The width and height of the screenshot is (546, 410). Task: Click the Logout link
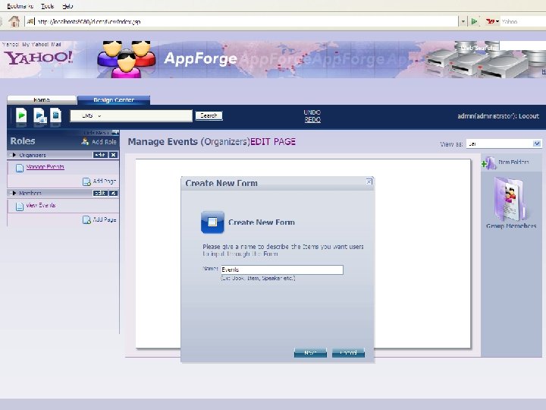pos(529,116)
